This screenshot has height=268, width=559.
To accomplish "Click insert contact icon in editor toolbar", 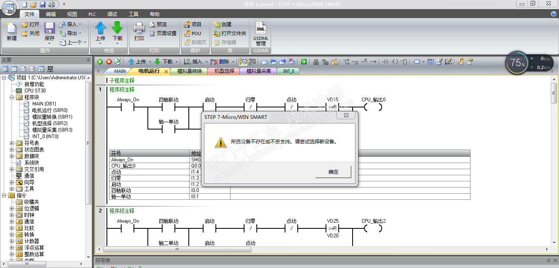I will [385, 62].
